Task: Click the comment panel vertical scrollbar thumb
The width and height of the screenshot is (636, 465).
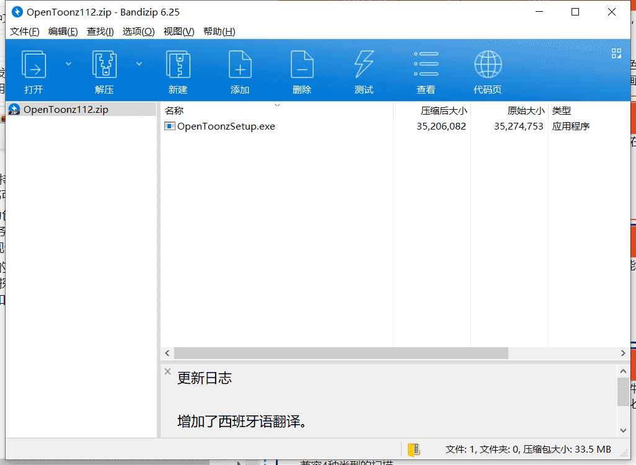Action: coord(624,392)
